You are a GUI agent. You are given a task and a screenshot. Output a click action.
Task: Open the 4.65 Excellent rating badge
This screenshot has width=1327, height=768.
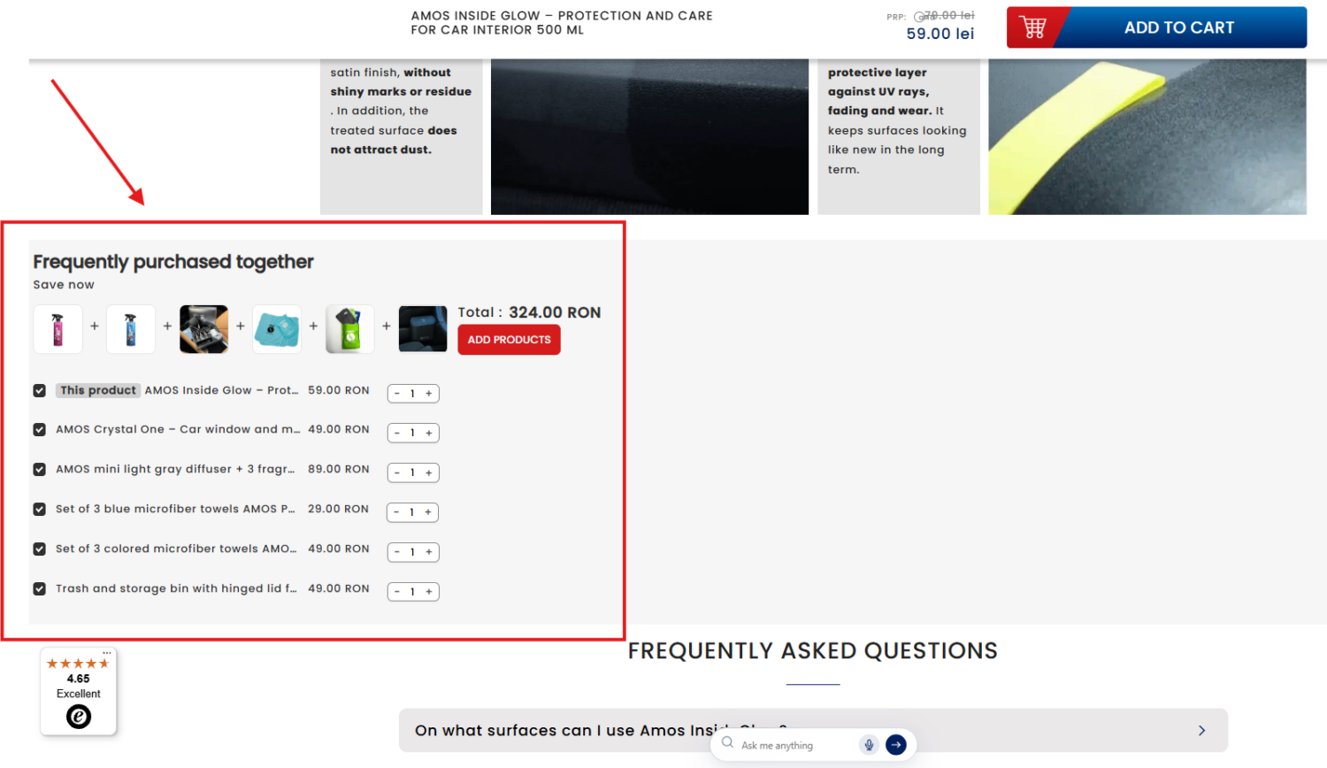[x=79, y=692]
